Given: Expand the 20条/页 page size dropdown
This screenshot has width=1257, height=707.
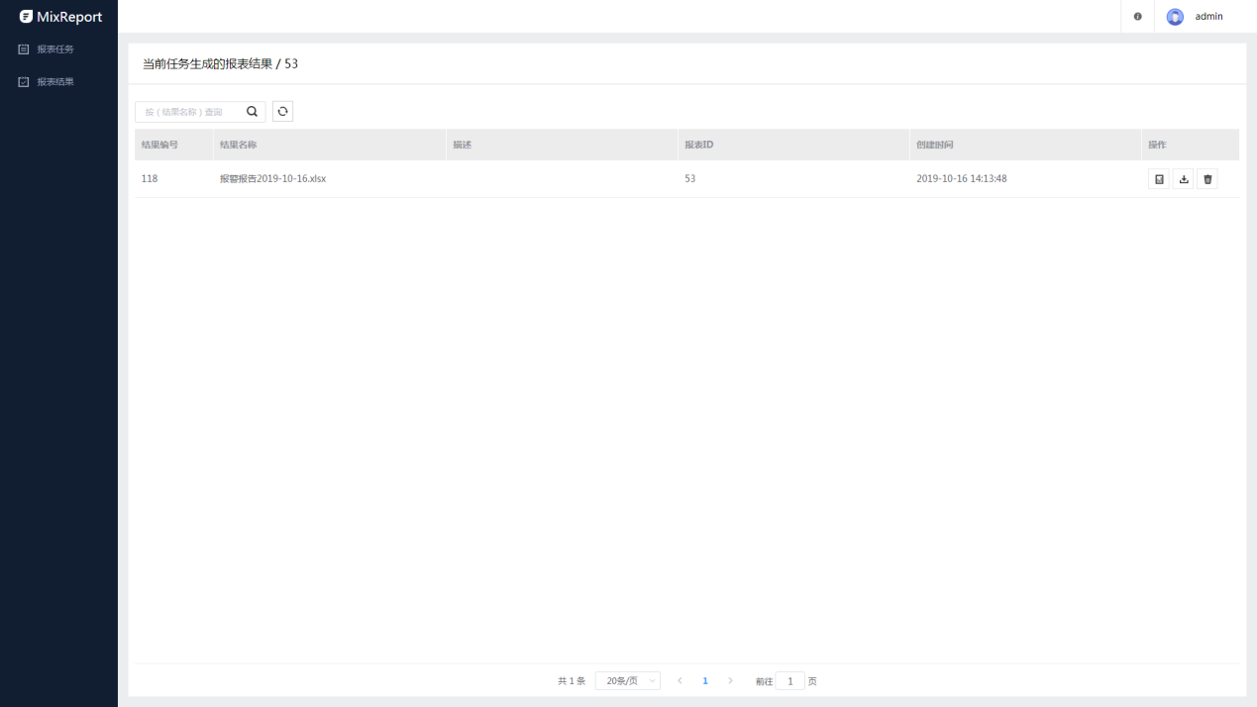Looking at the screenshot, I should click(x=627, y=681).
